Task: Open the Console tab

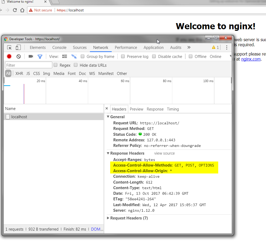Action: pyautogui.click(x=59, y=48)
